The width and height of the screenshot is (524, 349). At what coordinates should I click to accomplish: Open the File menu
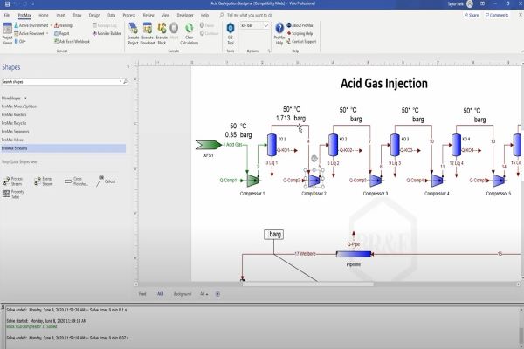coord(7,15)
